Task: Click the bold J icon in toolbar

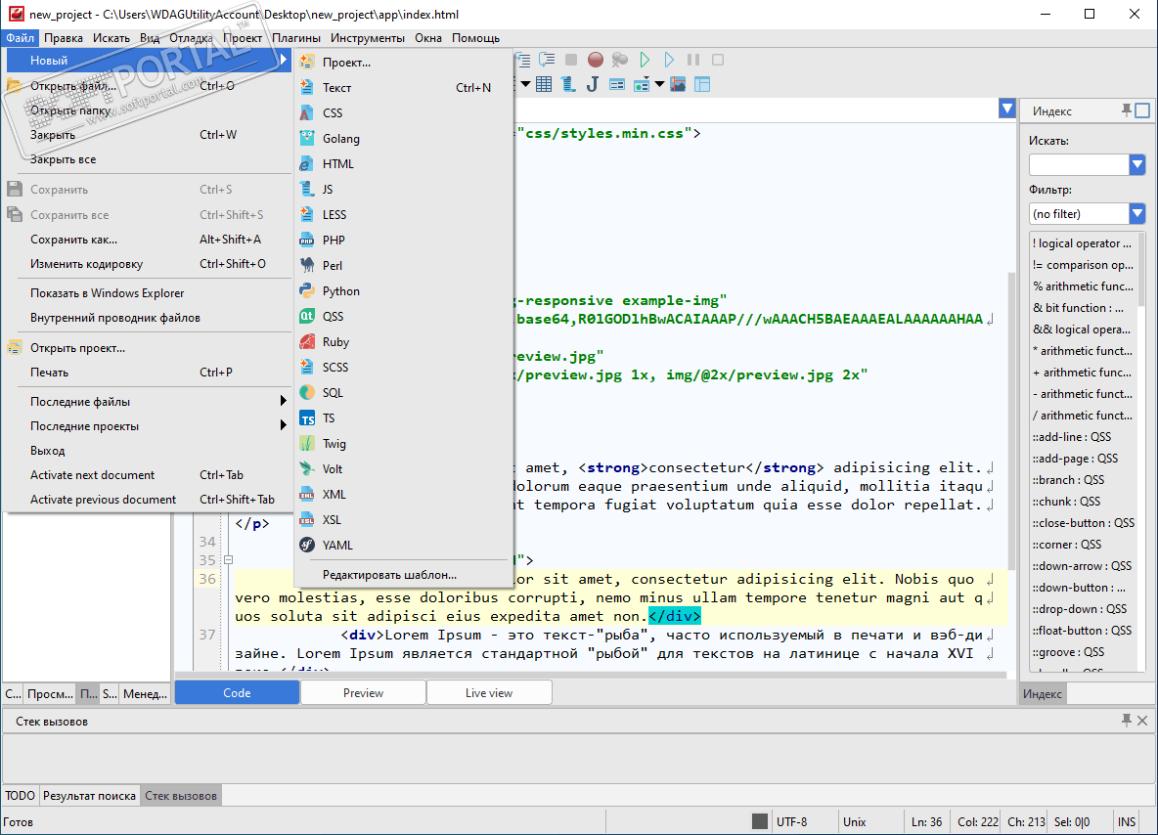Action: click(592, 84)
